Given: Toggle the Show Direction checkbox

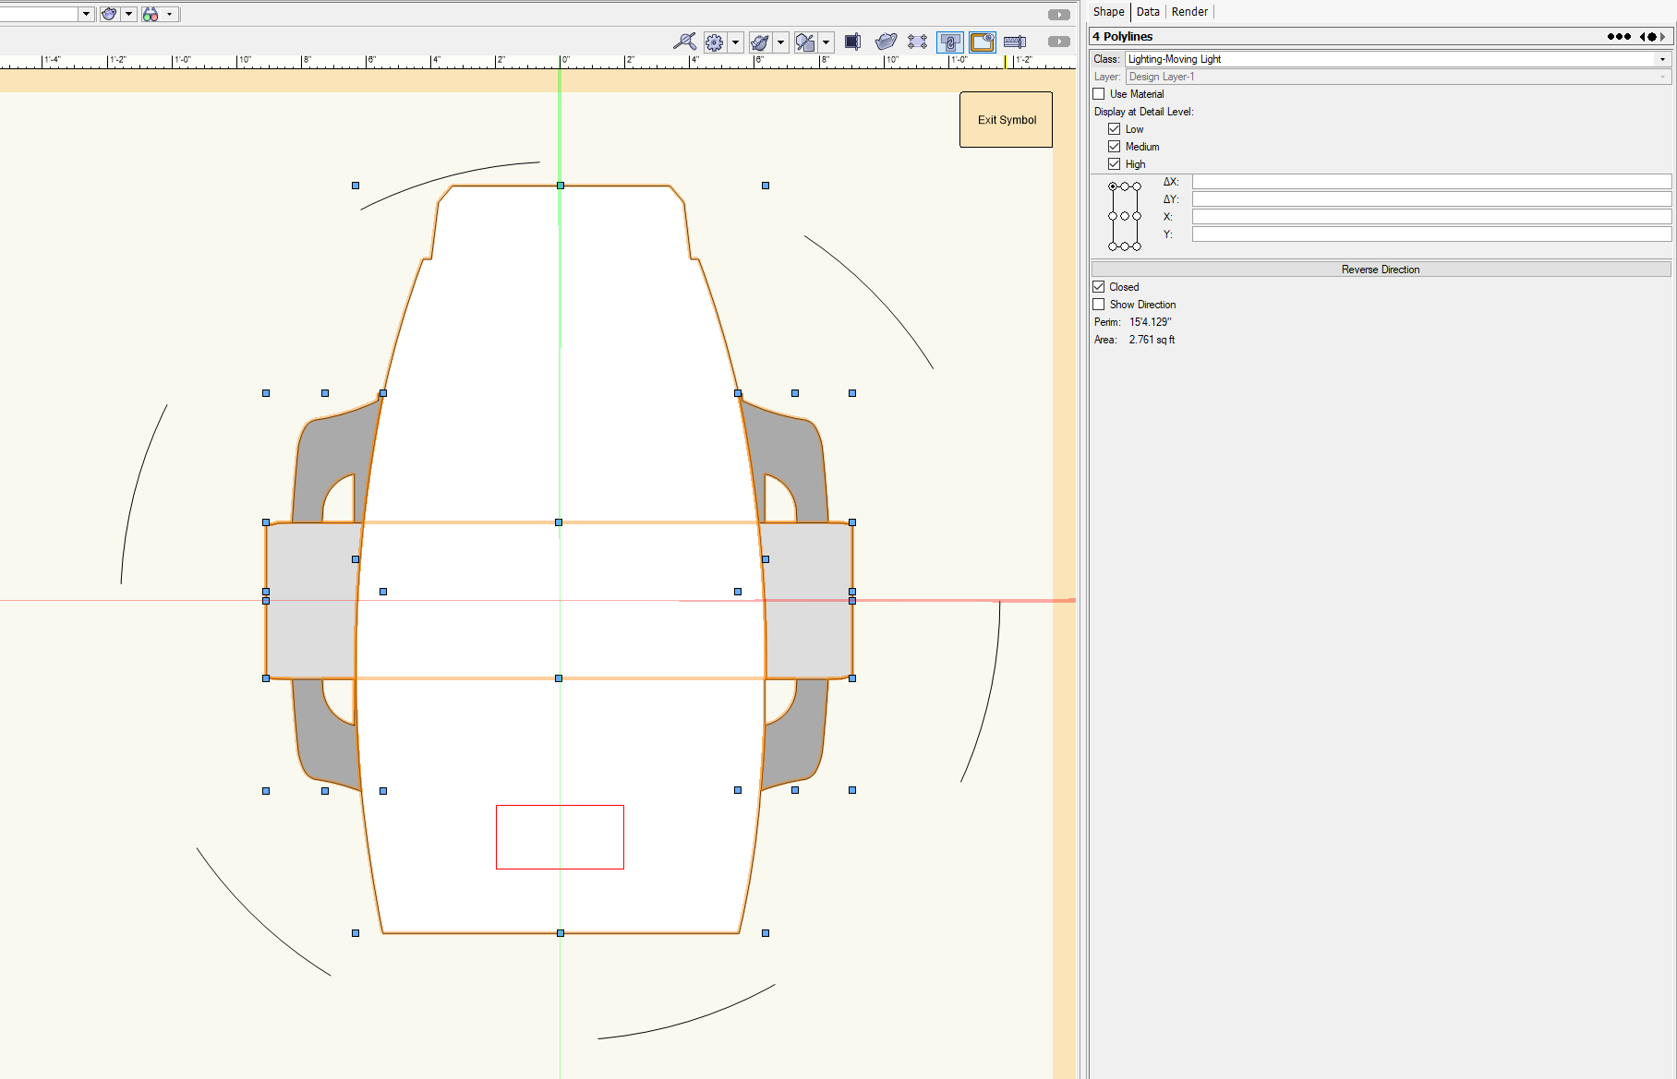Looking at the screenshot, I should coord(1099,305).
